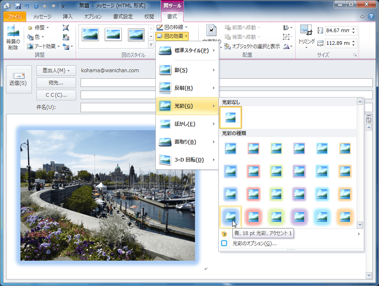Increase picture height with spinner up arrow
This screenshot has height=286, width=379.
(353, 29)
